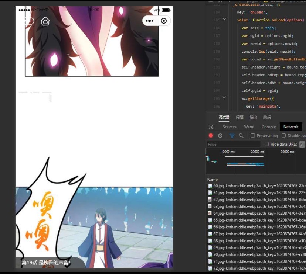Select request 71.jpg-kmh.middle.webp
306x274 pixels.
256,261
